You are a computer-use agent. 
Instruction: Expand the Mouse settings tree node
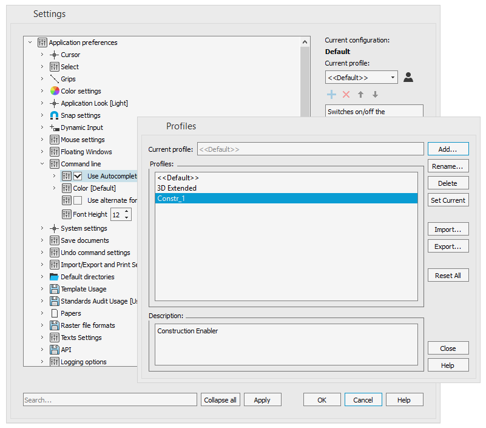[x=42, y=140]
